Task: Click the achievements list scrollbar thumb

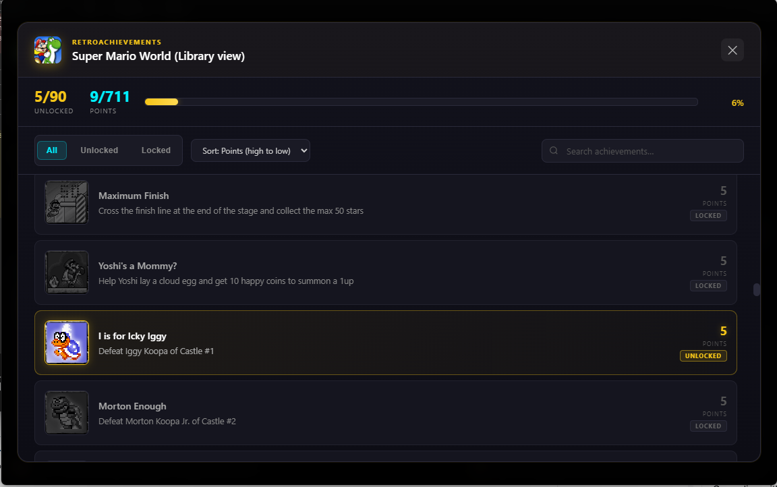Action: pyautogui.click(x=756, y=289)
